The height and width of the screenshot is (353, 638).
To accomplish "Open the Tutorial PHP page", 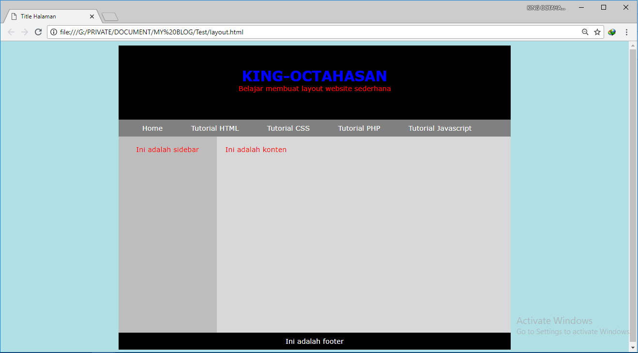I will pyautogui.click(x=359, y=128).
